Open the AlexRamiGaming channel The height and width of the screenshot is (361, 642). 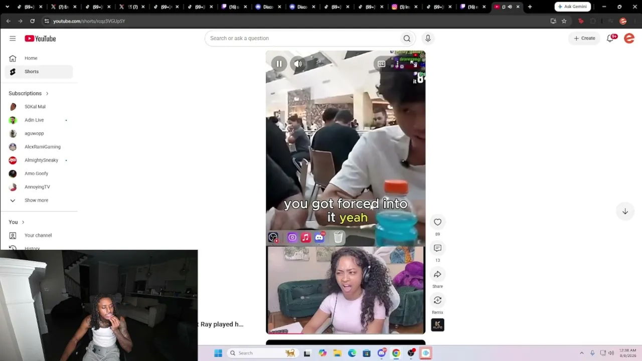pos(39,147)
